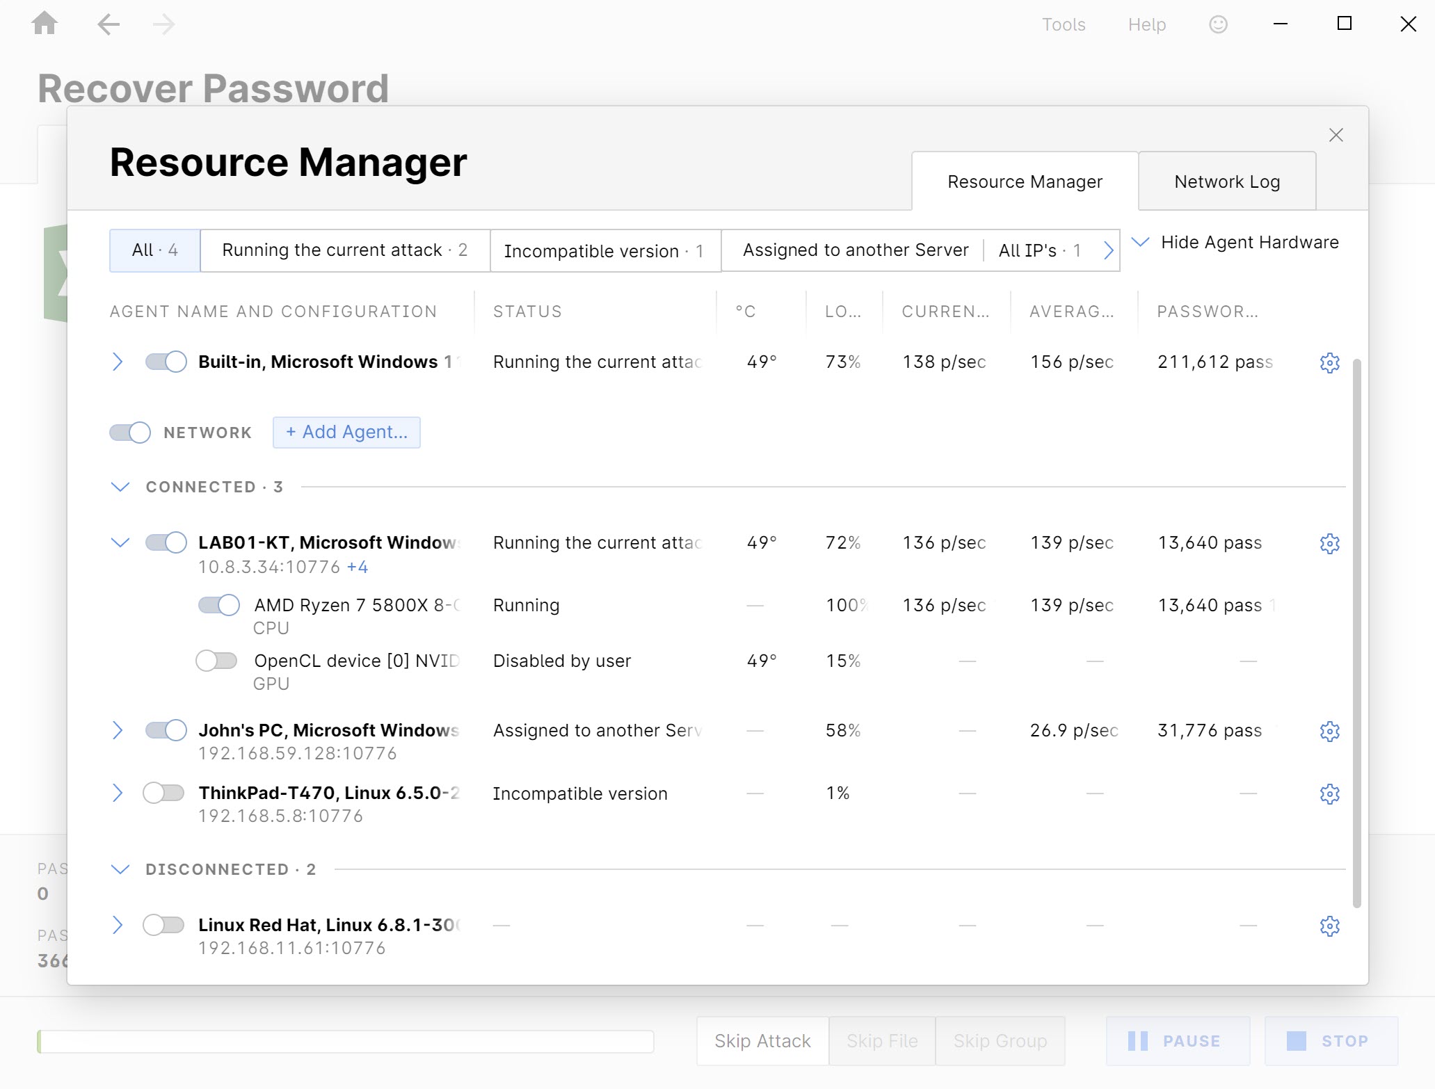The height and width of the screenshot is (1089, 1435).
Task: Go to the Home screen icon
Action: [x=45, y=24]
